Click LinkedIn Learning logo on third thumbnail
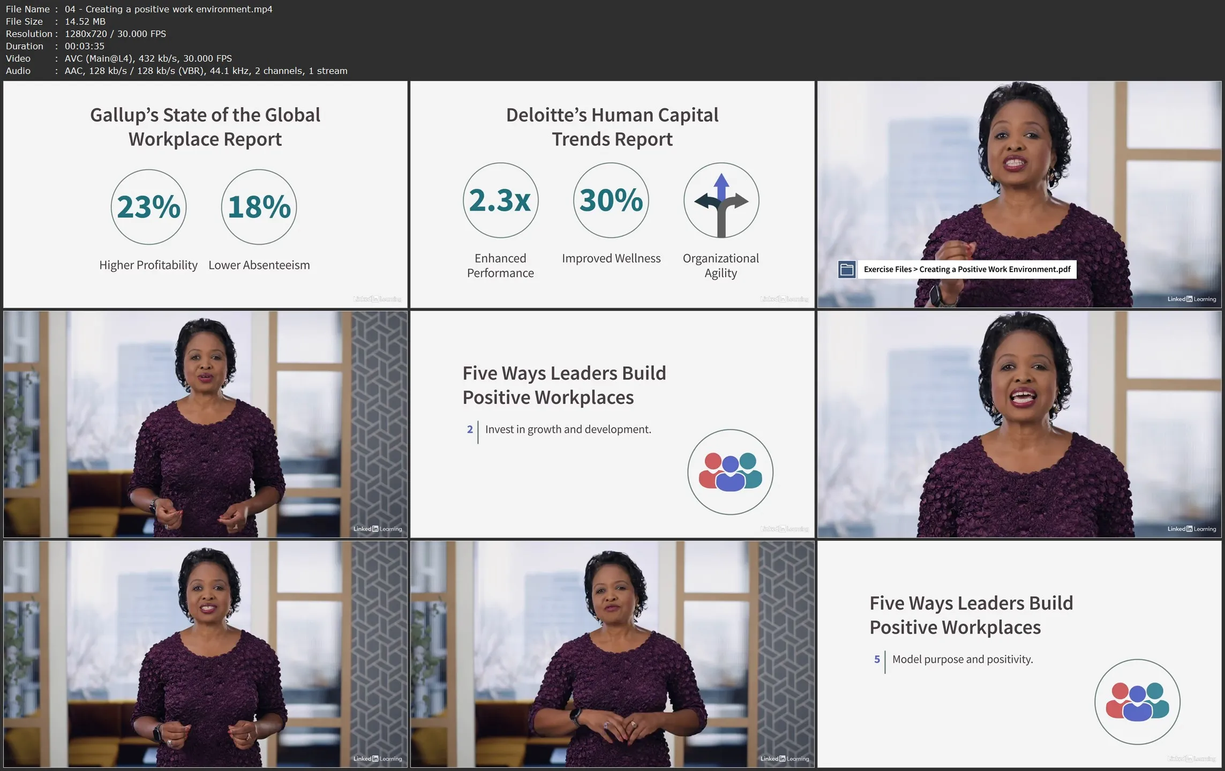The height and width of the screenshot is (771, 1225). point(1191,299)
